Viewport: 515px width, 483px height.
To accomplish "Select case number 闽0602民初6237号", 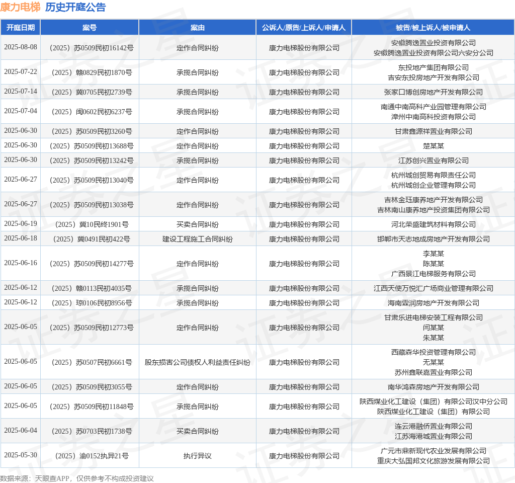I will pyautogui.click(x=92, y=112).
